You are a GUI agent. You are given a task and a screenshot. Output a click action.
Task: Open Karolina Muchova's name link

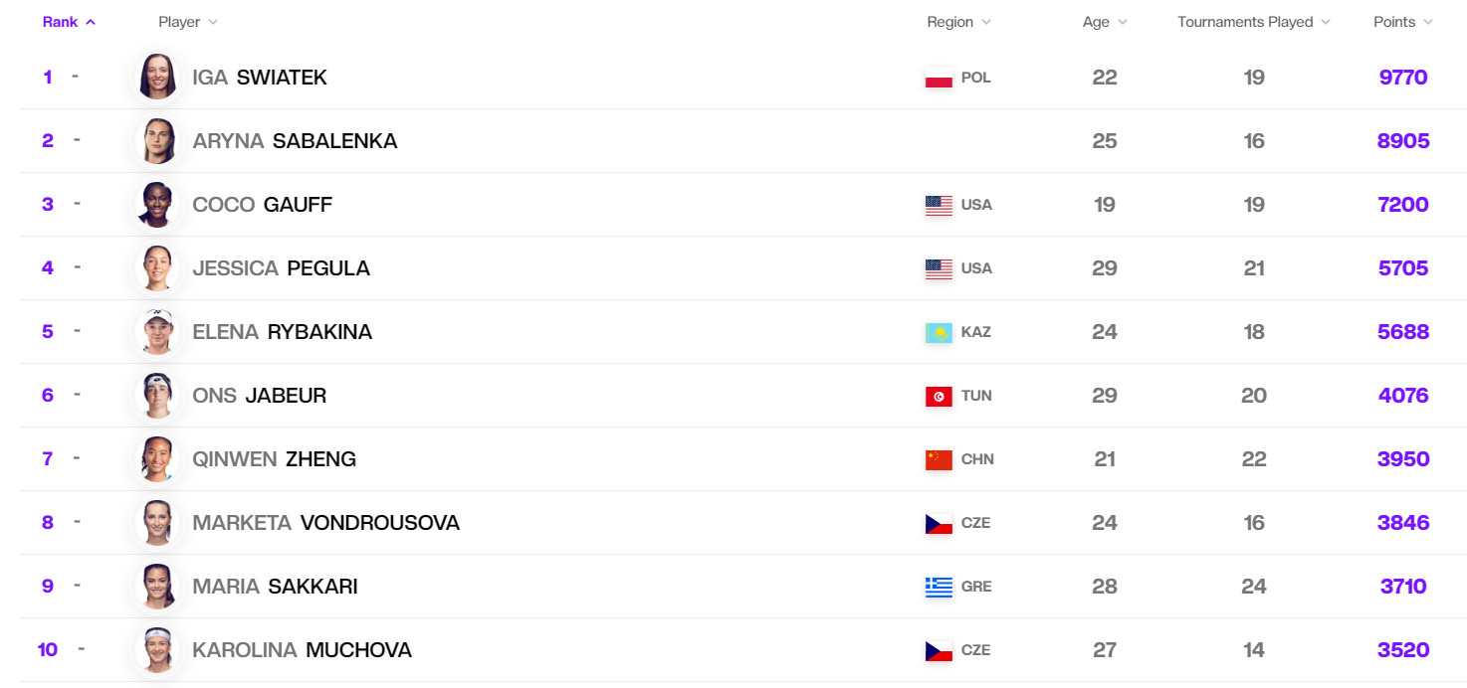(302, 650)
